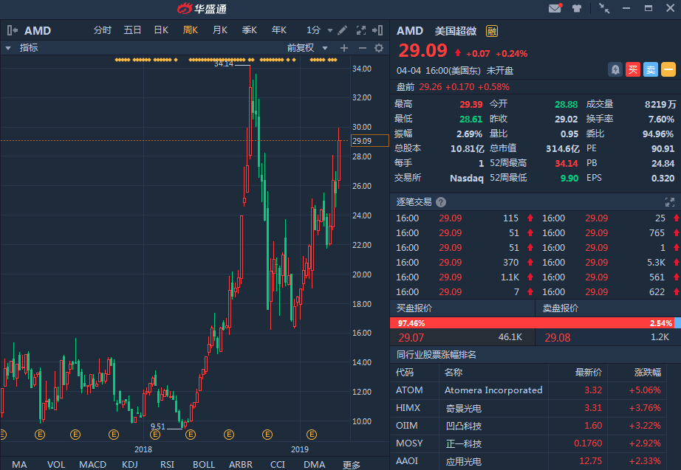Select the 周K weekly candles tab
The width and height of the screenshot is (681, 470).
pos(191,30)
